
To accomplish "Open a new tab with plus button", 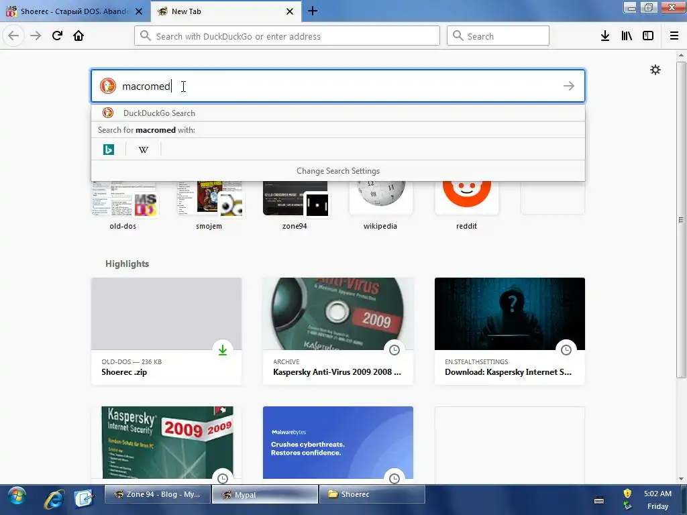I will point(313,11).
